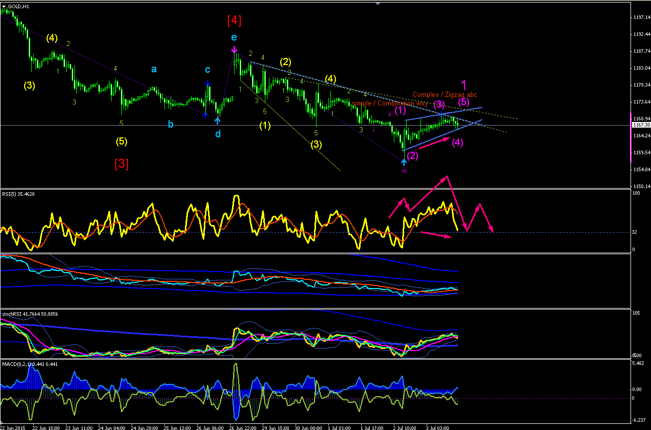The width and height of the screenshot is (651, 430).
Task: Click the GOLD,H1 chart title
Action: pyautogui.click(x=18, y=7)
